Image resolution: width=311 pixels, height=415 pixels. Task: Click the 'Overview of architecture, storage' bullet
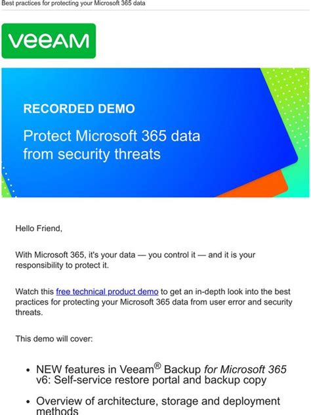point(158,405)
